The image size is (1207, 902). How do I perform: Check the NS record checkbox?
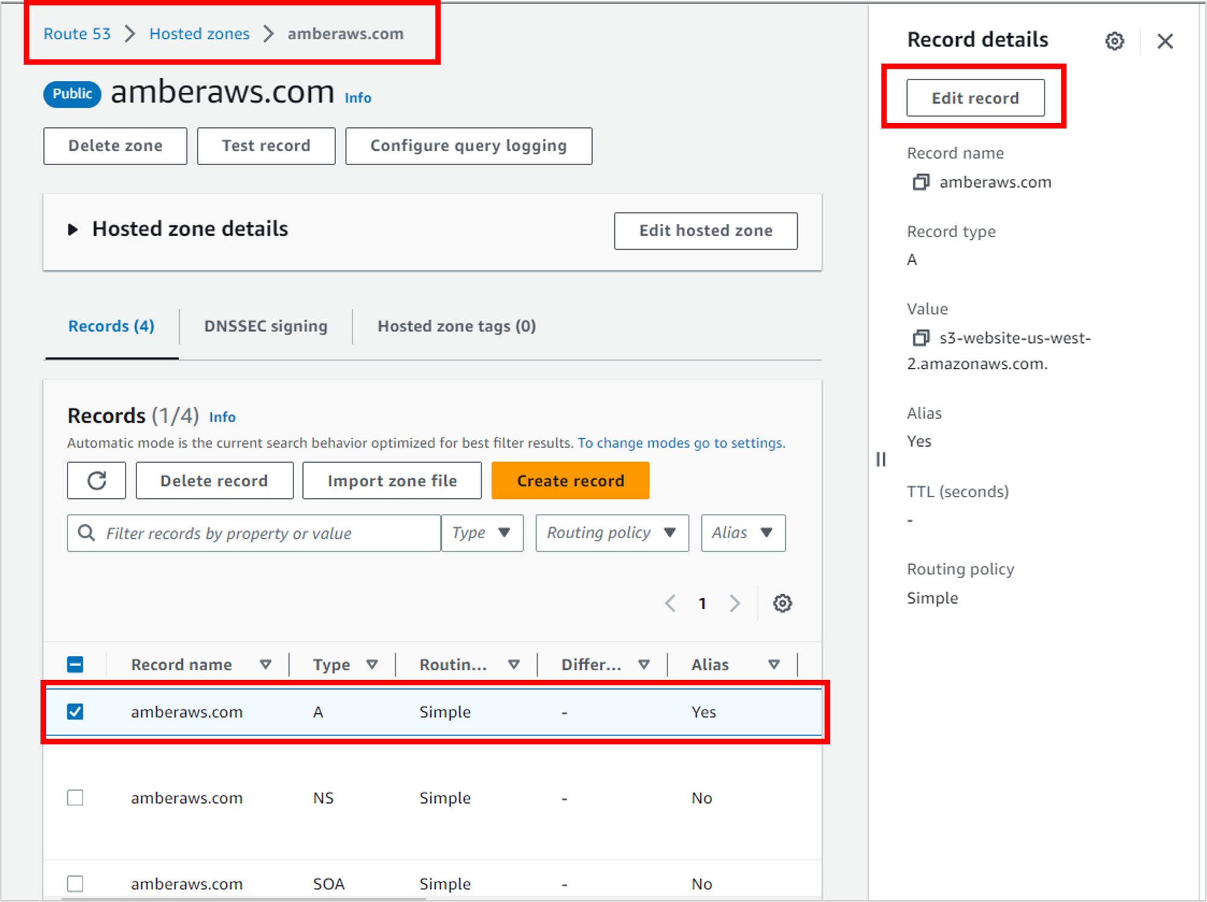(x=75, y=798)
